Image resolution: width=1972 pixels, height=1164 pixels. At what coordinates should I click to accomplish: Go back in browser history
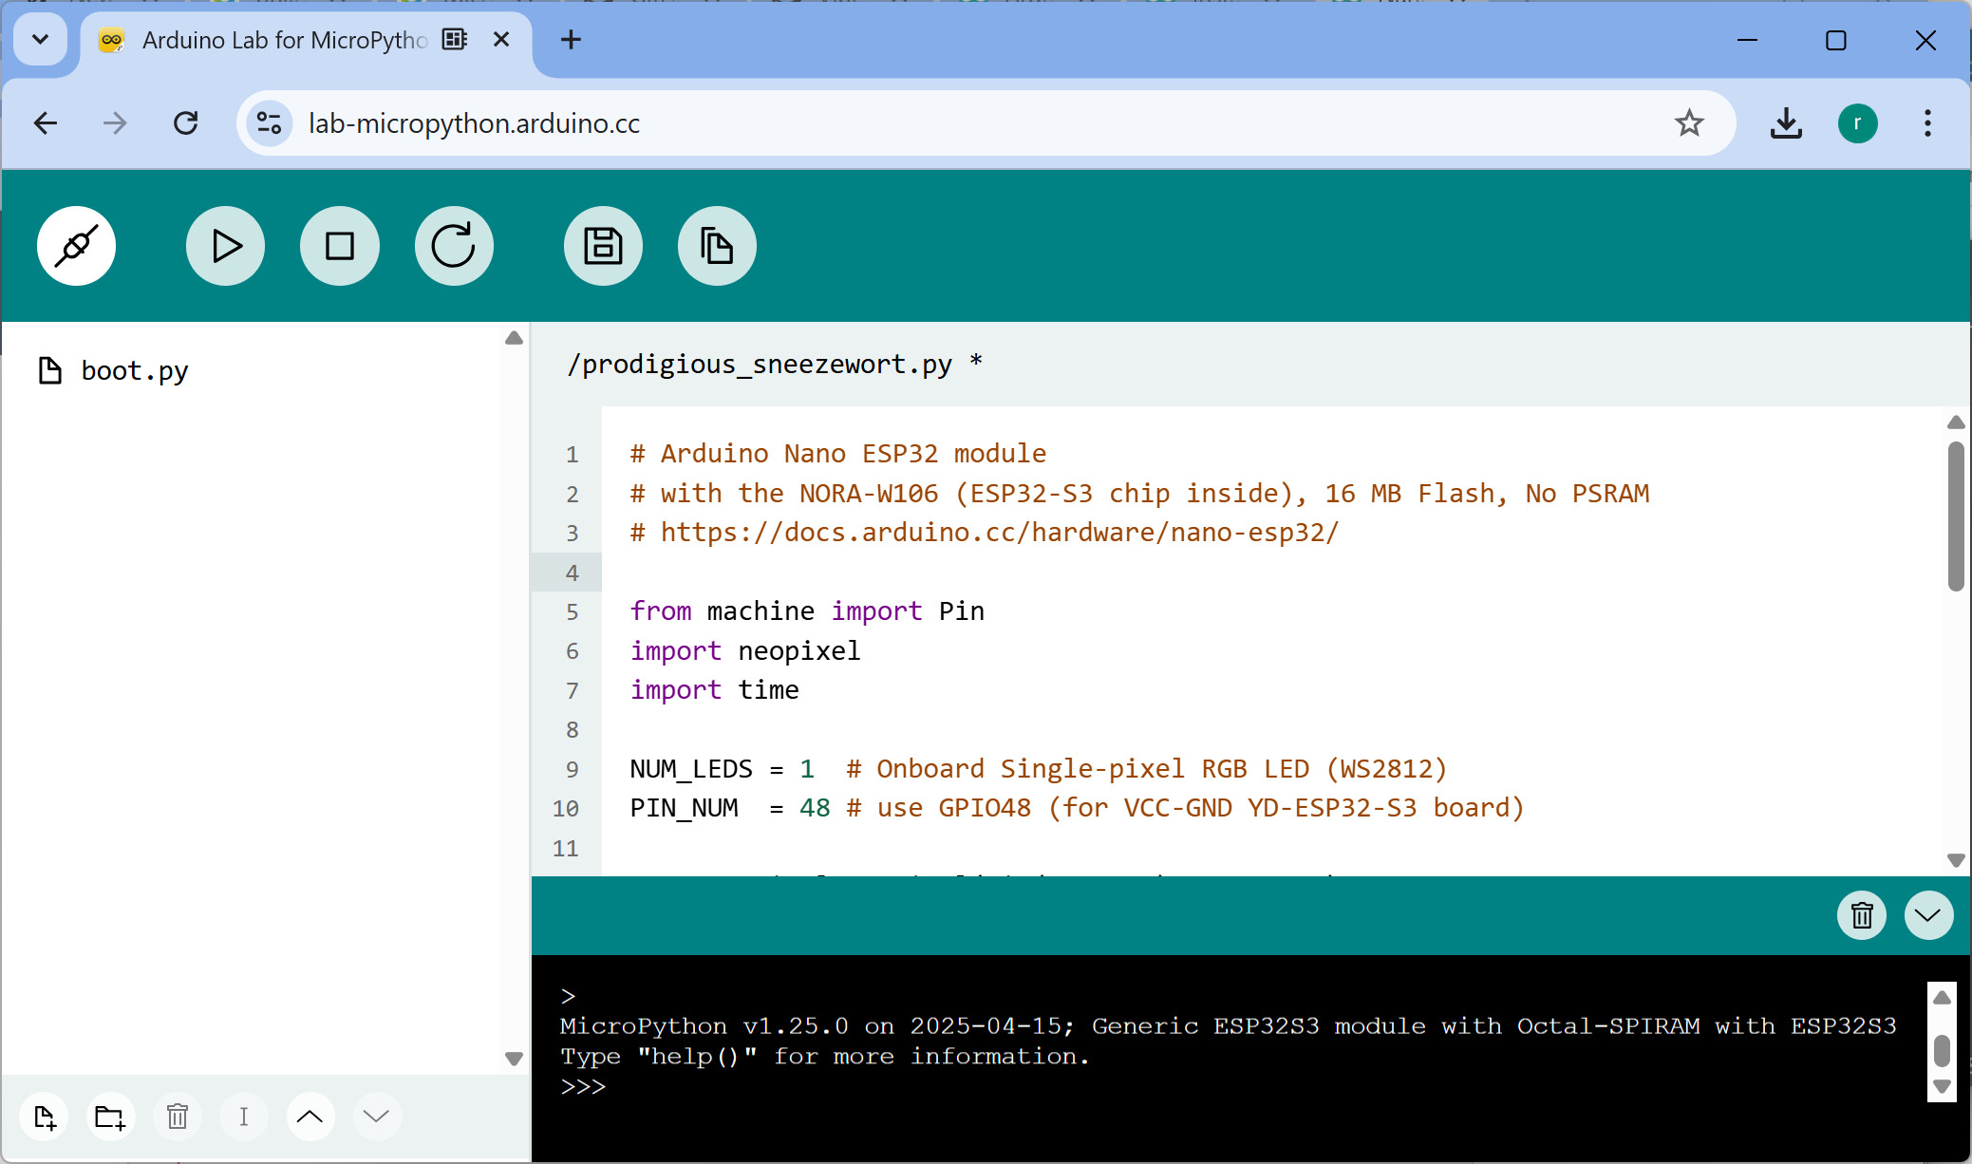(46, 123)
